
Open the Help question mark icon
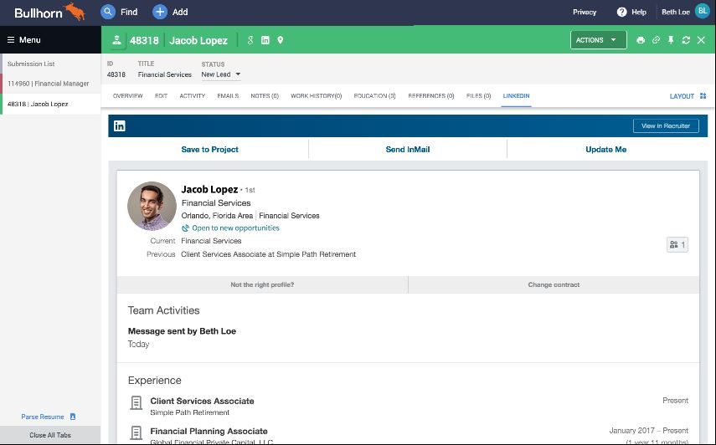point(621,13)
